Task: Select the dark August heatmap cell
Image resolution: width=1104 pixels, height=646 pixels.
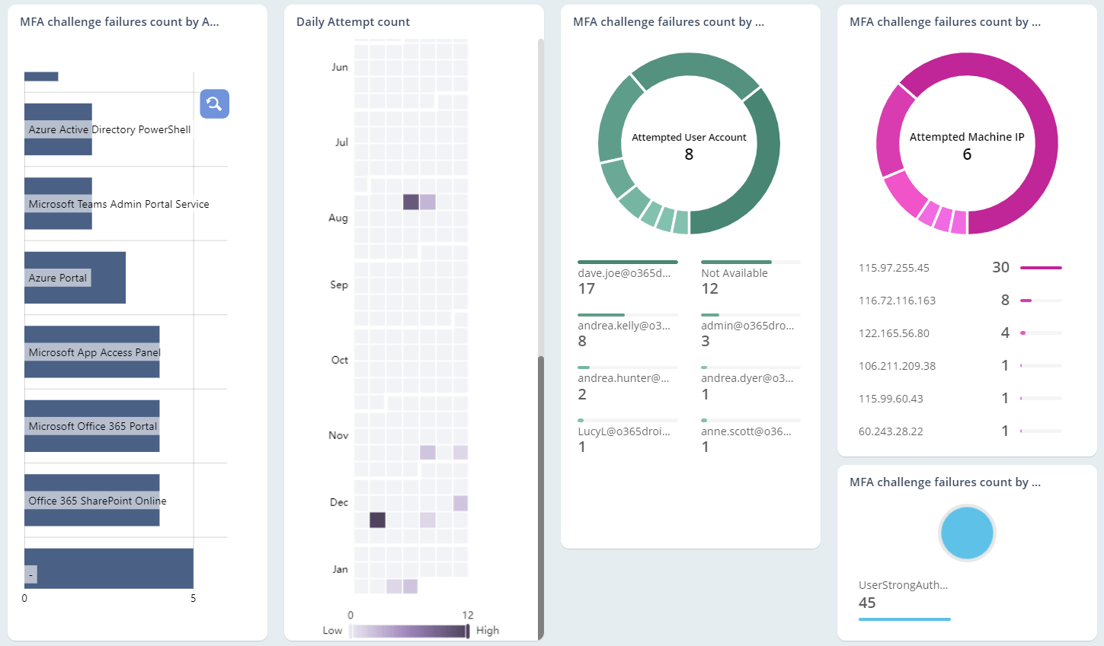Action: 410,201
